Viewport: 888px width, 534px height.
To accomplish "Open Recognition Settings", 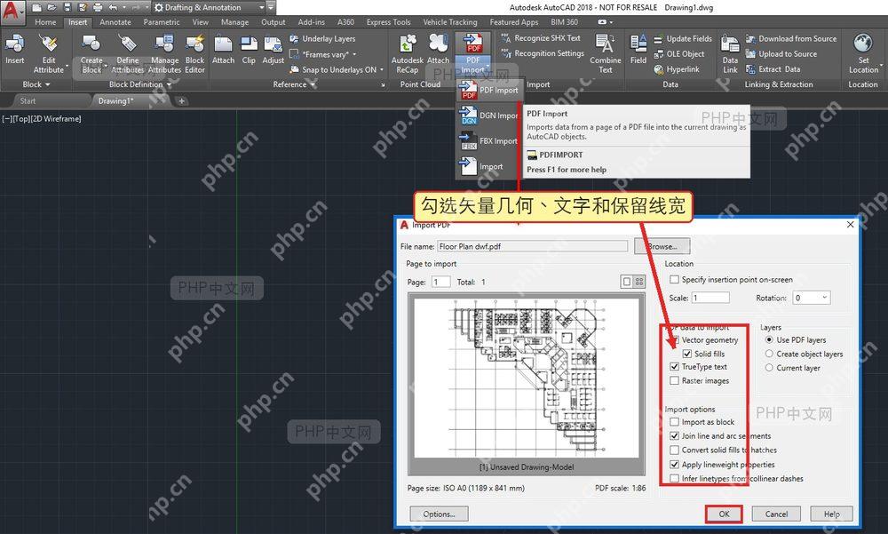I will [x=543, y=53].
